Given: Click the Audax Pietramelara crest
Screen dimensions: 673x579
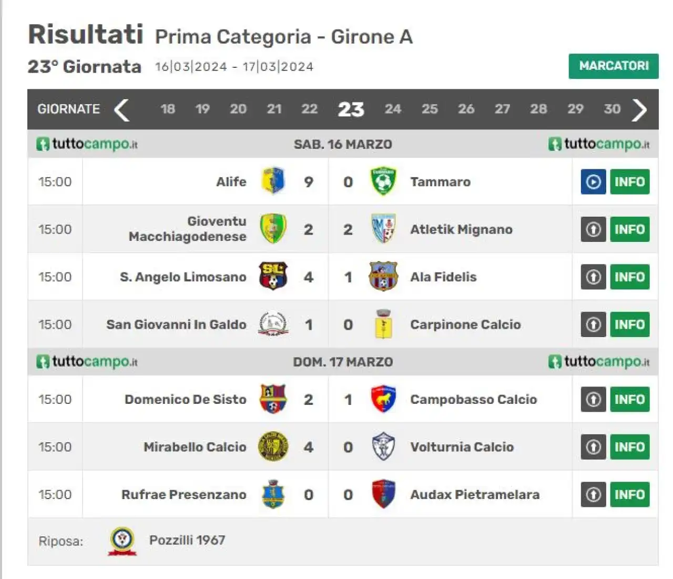Looking at the screenshot, I should click(383, 494).
